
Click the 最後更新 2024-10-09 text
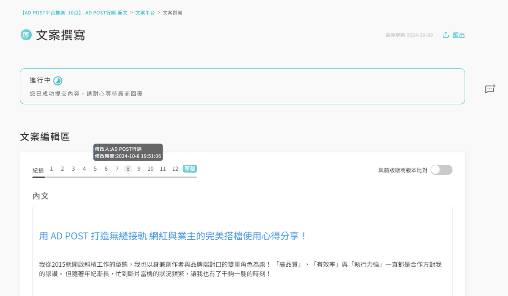pos(409,35)
